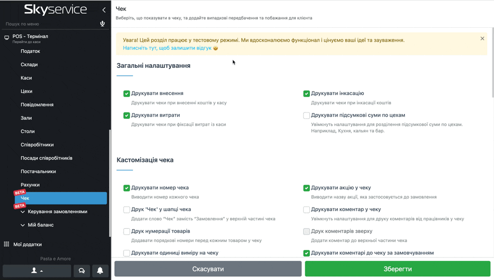The width and height of the screenshot is (494, 280).
Task: Click the Skyservice logo
Action: point(56,9)
